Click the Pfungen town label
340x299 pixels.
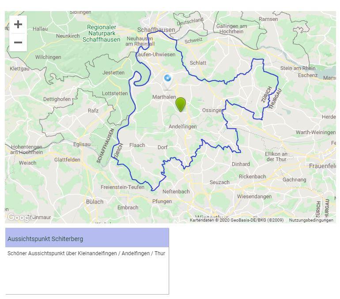[x=162, y=201]
